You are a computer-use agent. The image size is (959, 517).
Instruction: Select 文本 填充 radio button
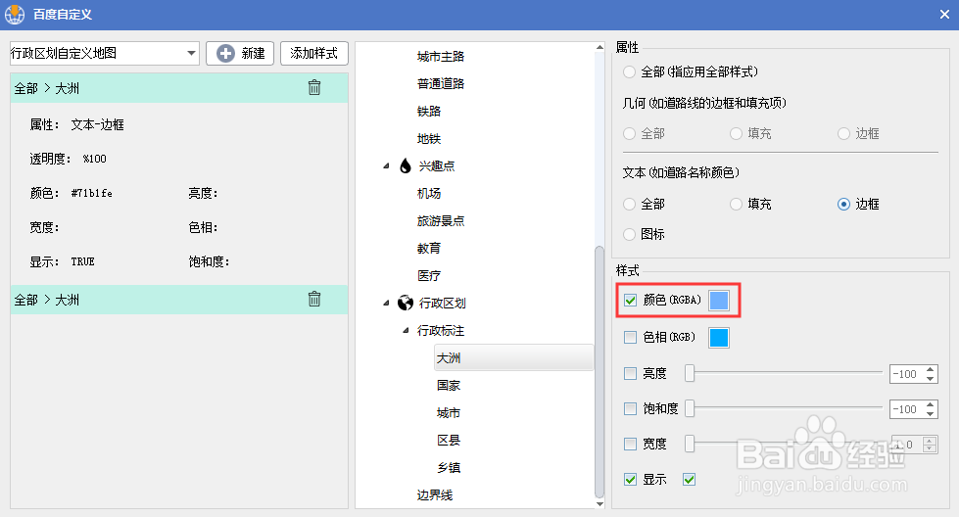coord(737,204)
